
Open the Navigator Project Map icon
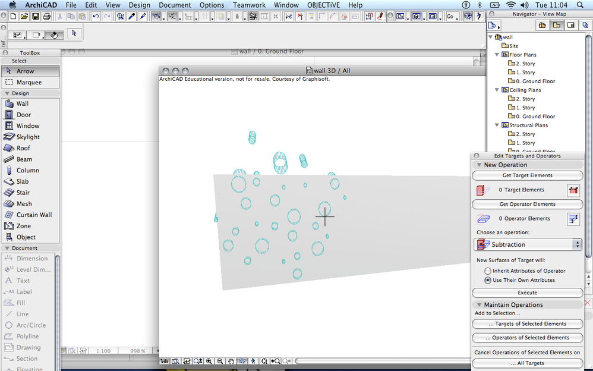[542, 25]
